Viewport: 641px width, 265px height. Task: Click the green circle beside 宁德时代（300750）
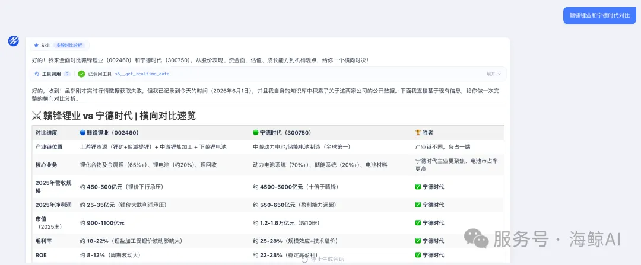point(255,133)
